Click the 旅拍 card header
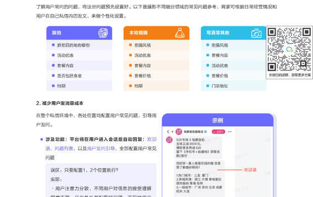Viewport: 313px width, 197px height. [79, 33]
